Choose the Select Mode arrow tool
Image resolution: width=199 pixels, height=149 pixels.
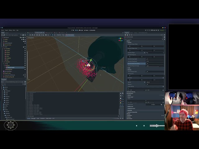pyautogui.click(x=28, y=35)
